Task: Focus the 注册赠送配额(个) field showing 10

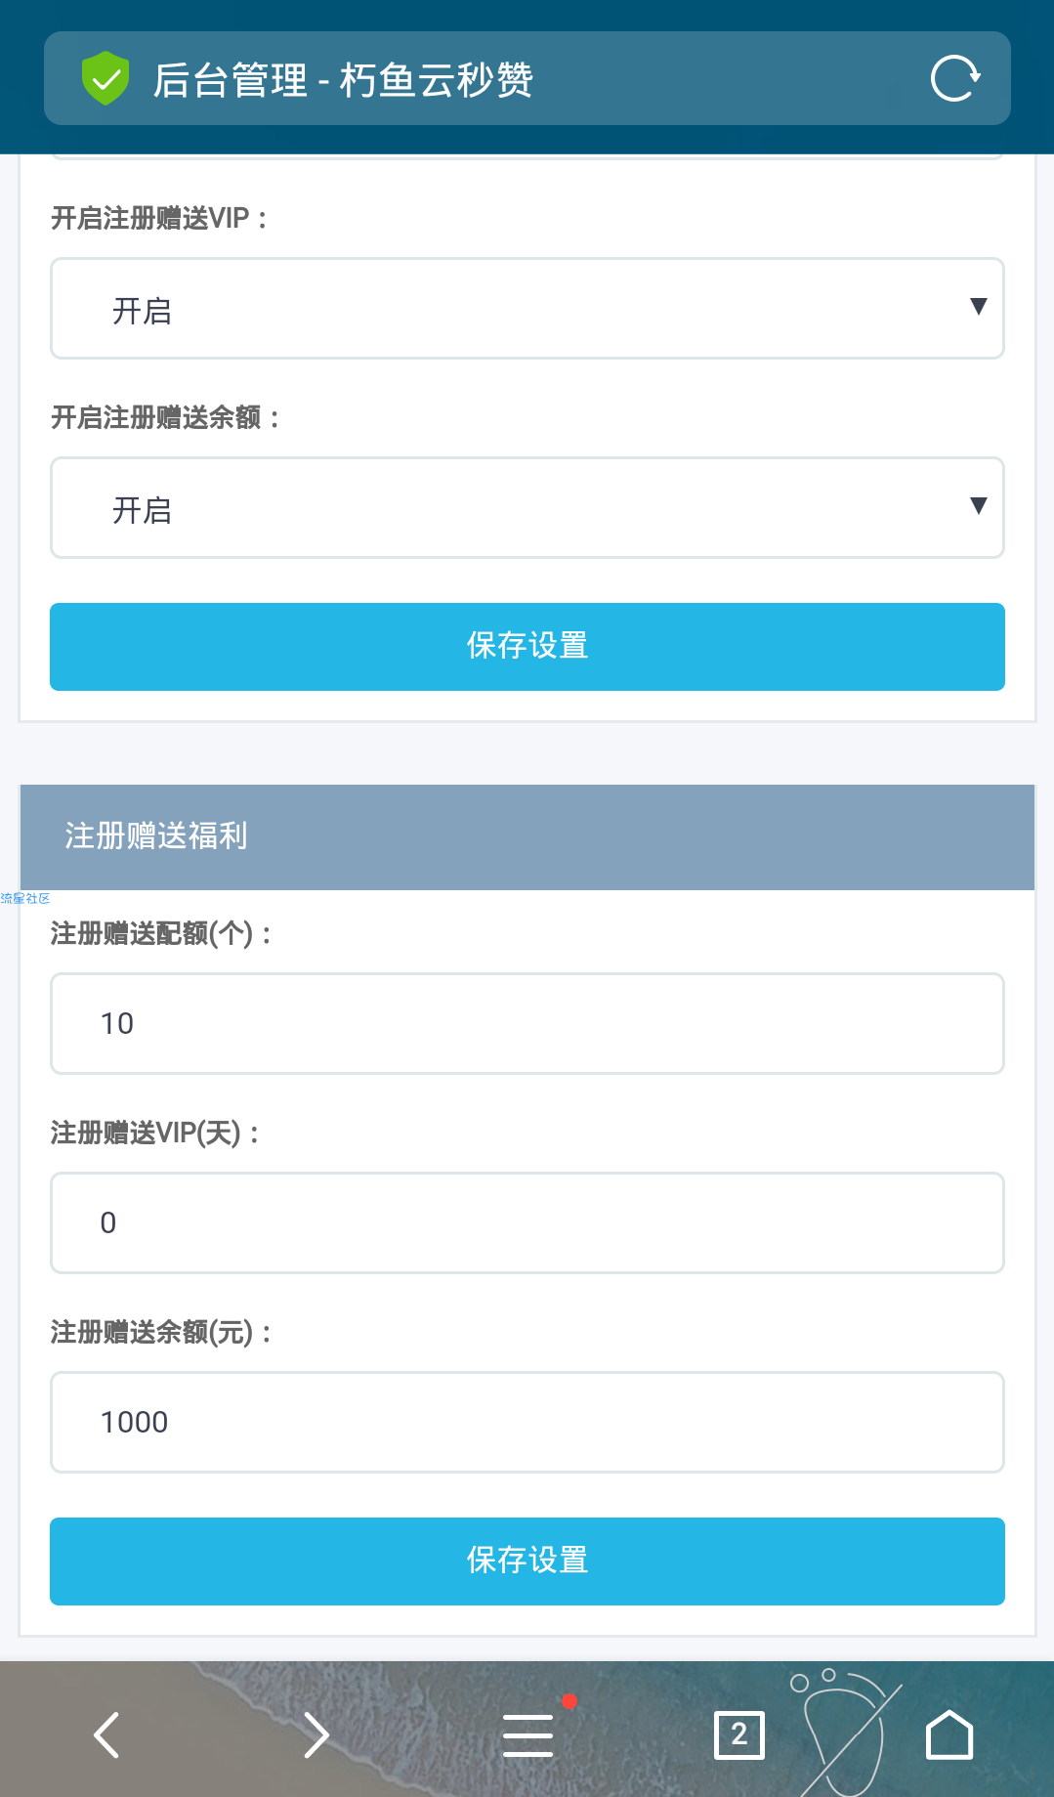Action: click(x=527, y=1024)
